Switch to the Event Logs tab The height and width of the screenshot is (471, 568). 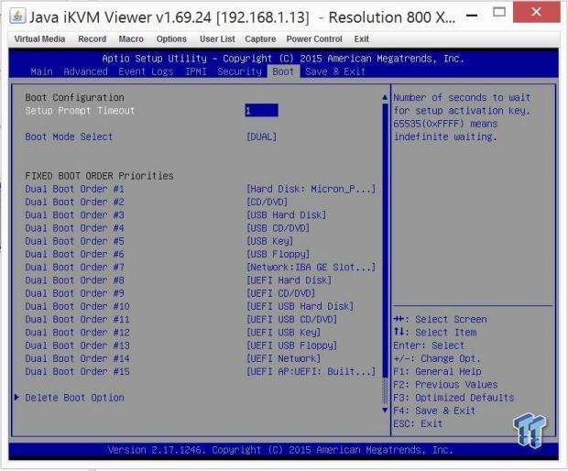coord(146,71)
